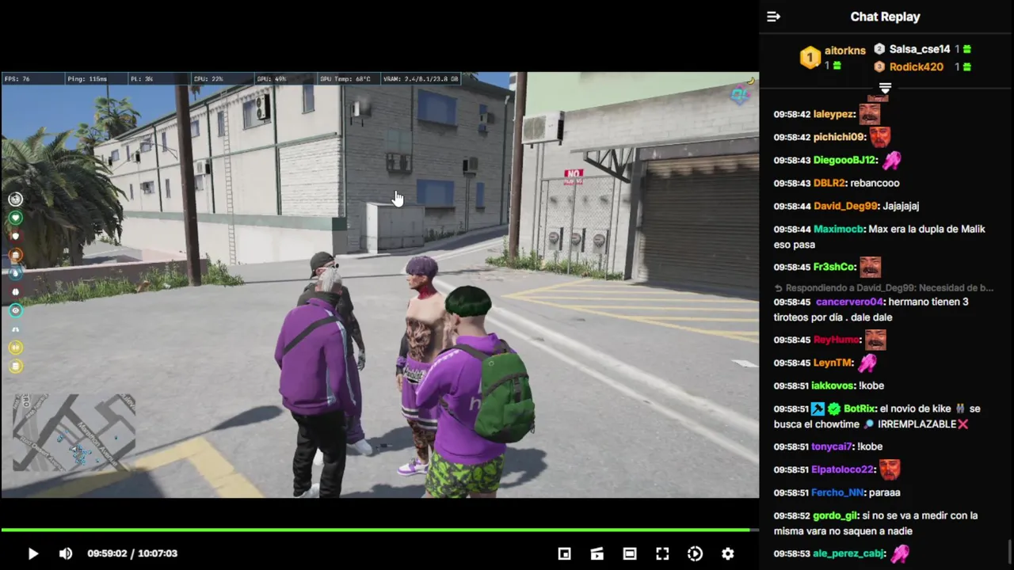Open DiegoooBJ12 user card
The height and width of the screenshot is (570, 1014).
point(844,160)
